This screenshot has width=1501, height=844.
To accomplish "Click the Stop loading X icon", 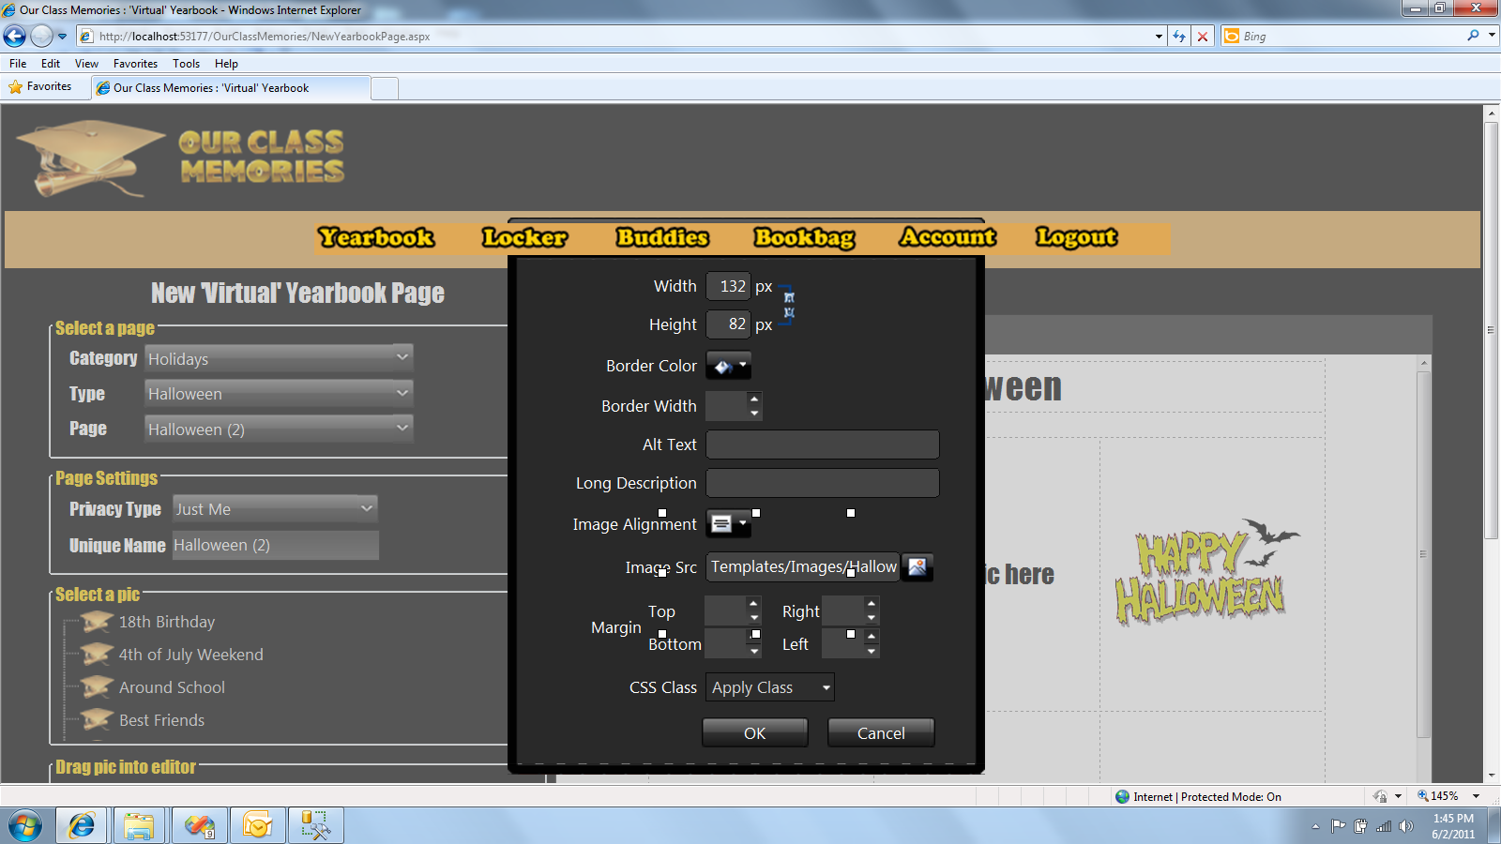I will click(x=1203, y=37).
